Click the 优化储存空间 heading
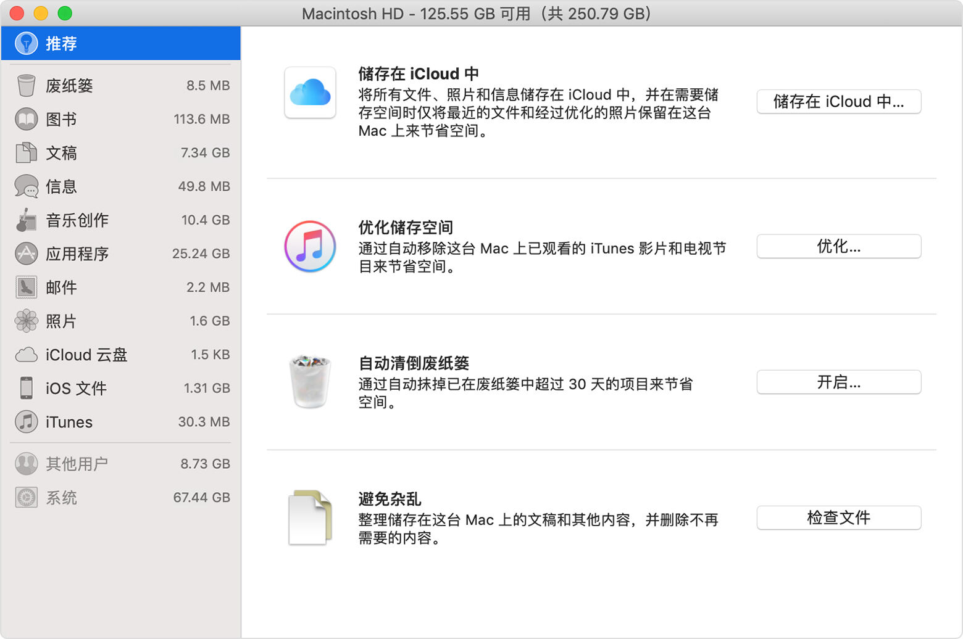 (406, 228)
